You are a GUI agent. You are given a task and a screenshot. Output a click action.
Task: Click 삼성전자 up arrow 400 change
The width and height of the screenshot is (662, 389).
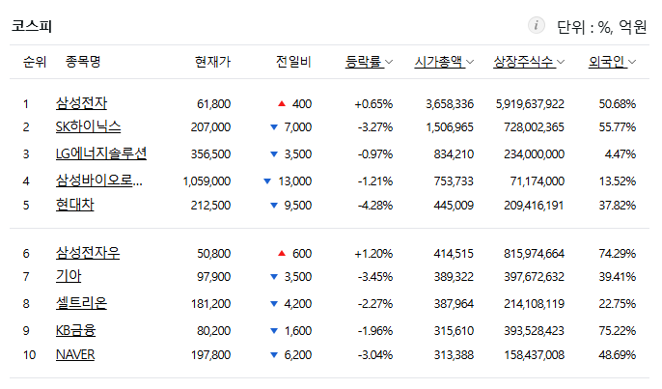click(294, 104)
